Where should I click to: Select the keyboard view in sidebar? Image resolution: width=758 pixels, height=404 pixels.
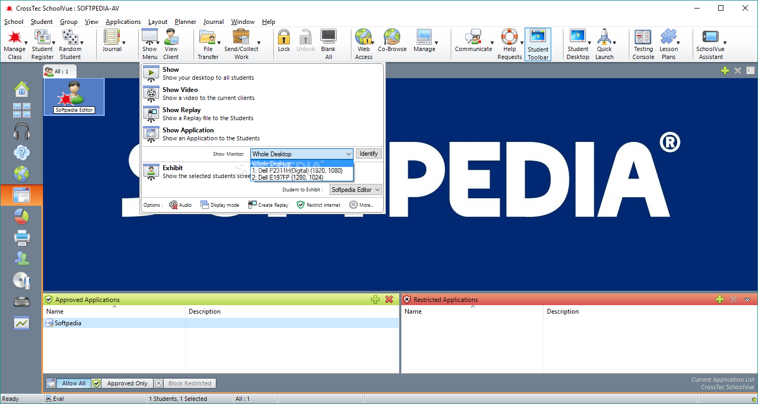coord(22,301)
